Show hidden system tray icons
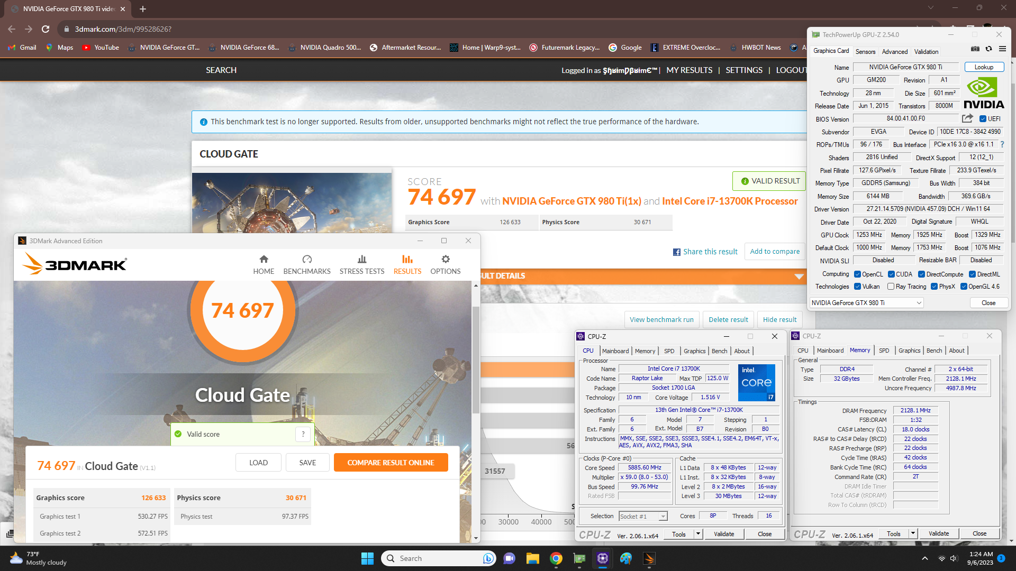The height and width of the screenshot is (571, 1016). pos(924,558)
